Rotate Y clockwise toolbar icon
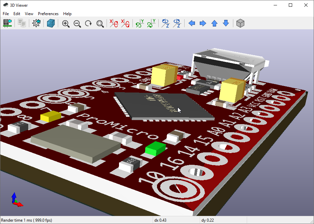 (x=140, y=23)
